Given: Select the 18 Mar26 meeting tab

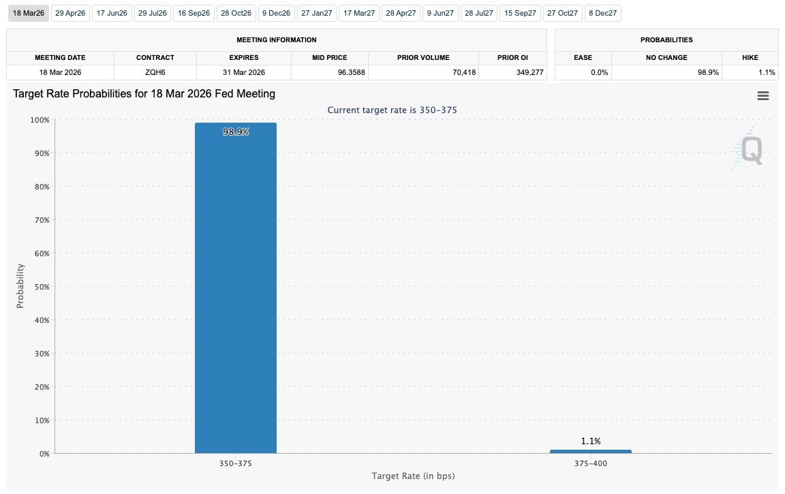Looking at the screenshot, I should [x=29, y=13].
